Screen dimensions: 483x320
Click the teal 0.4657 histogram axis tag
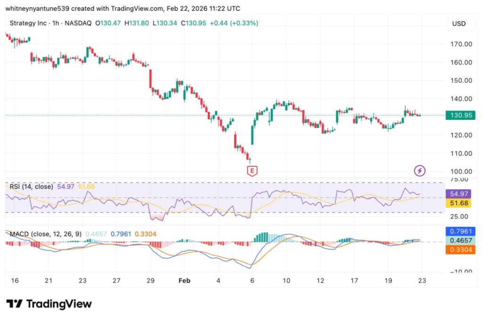point(460,240)
